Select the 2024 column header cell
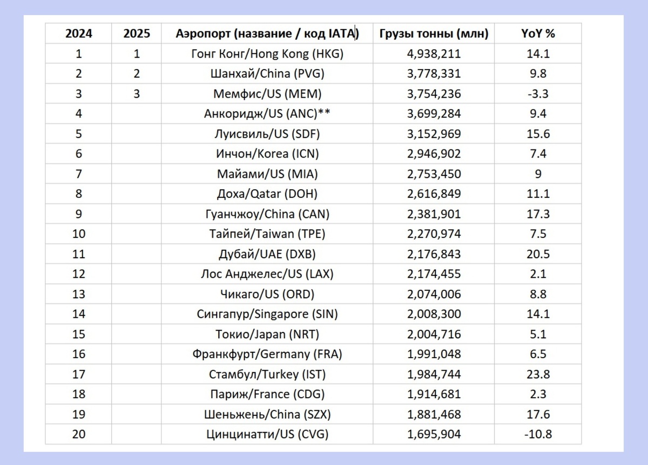 tap(79, 33)
